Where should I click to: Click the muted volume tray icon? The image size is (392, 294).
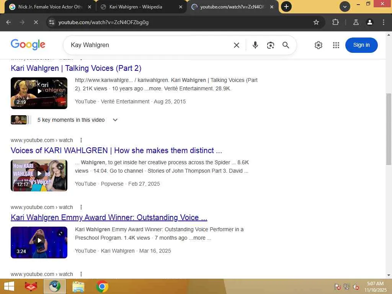click(x=356, y=287)
